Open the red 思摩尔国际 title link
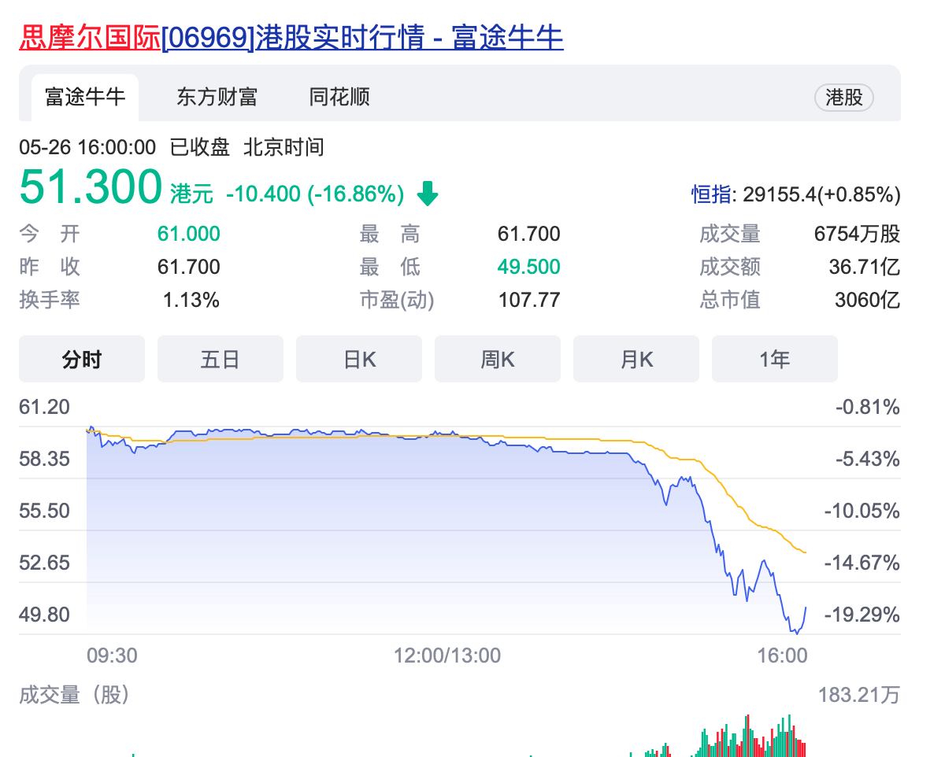The width and height of the screenshot is (945, 757). click(x=89, y=38)
